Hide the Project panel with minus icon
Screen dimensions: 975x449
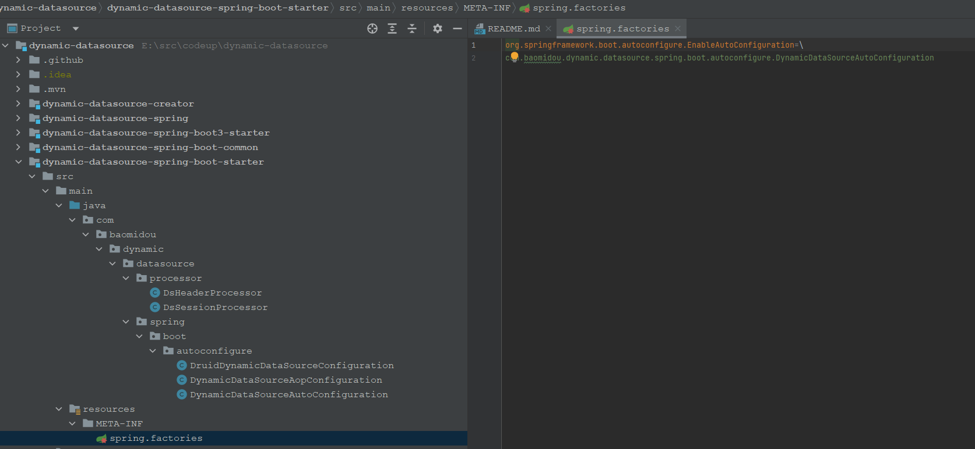457,28
